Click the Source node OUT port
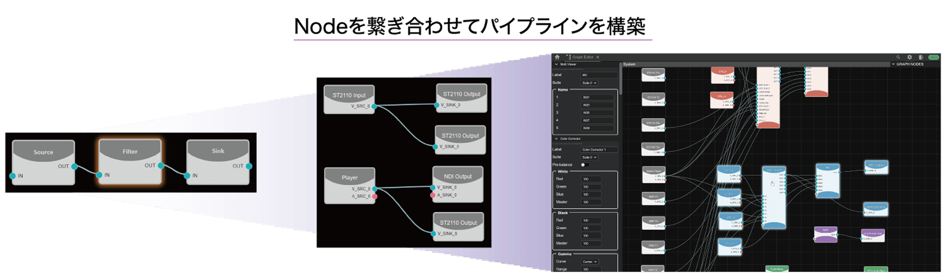 click(74, 167)
